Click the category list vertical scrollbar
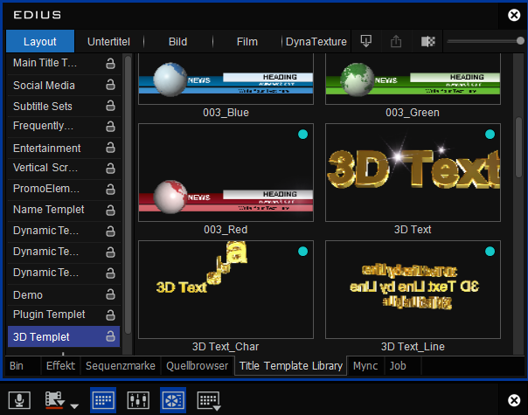The width and height of the screenshot is (528, 415). (x=128, y=194)
